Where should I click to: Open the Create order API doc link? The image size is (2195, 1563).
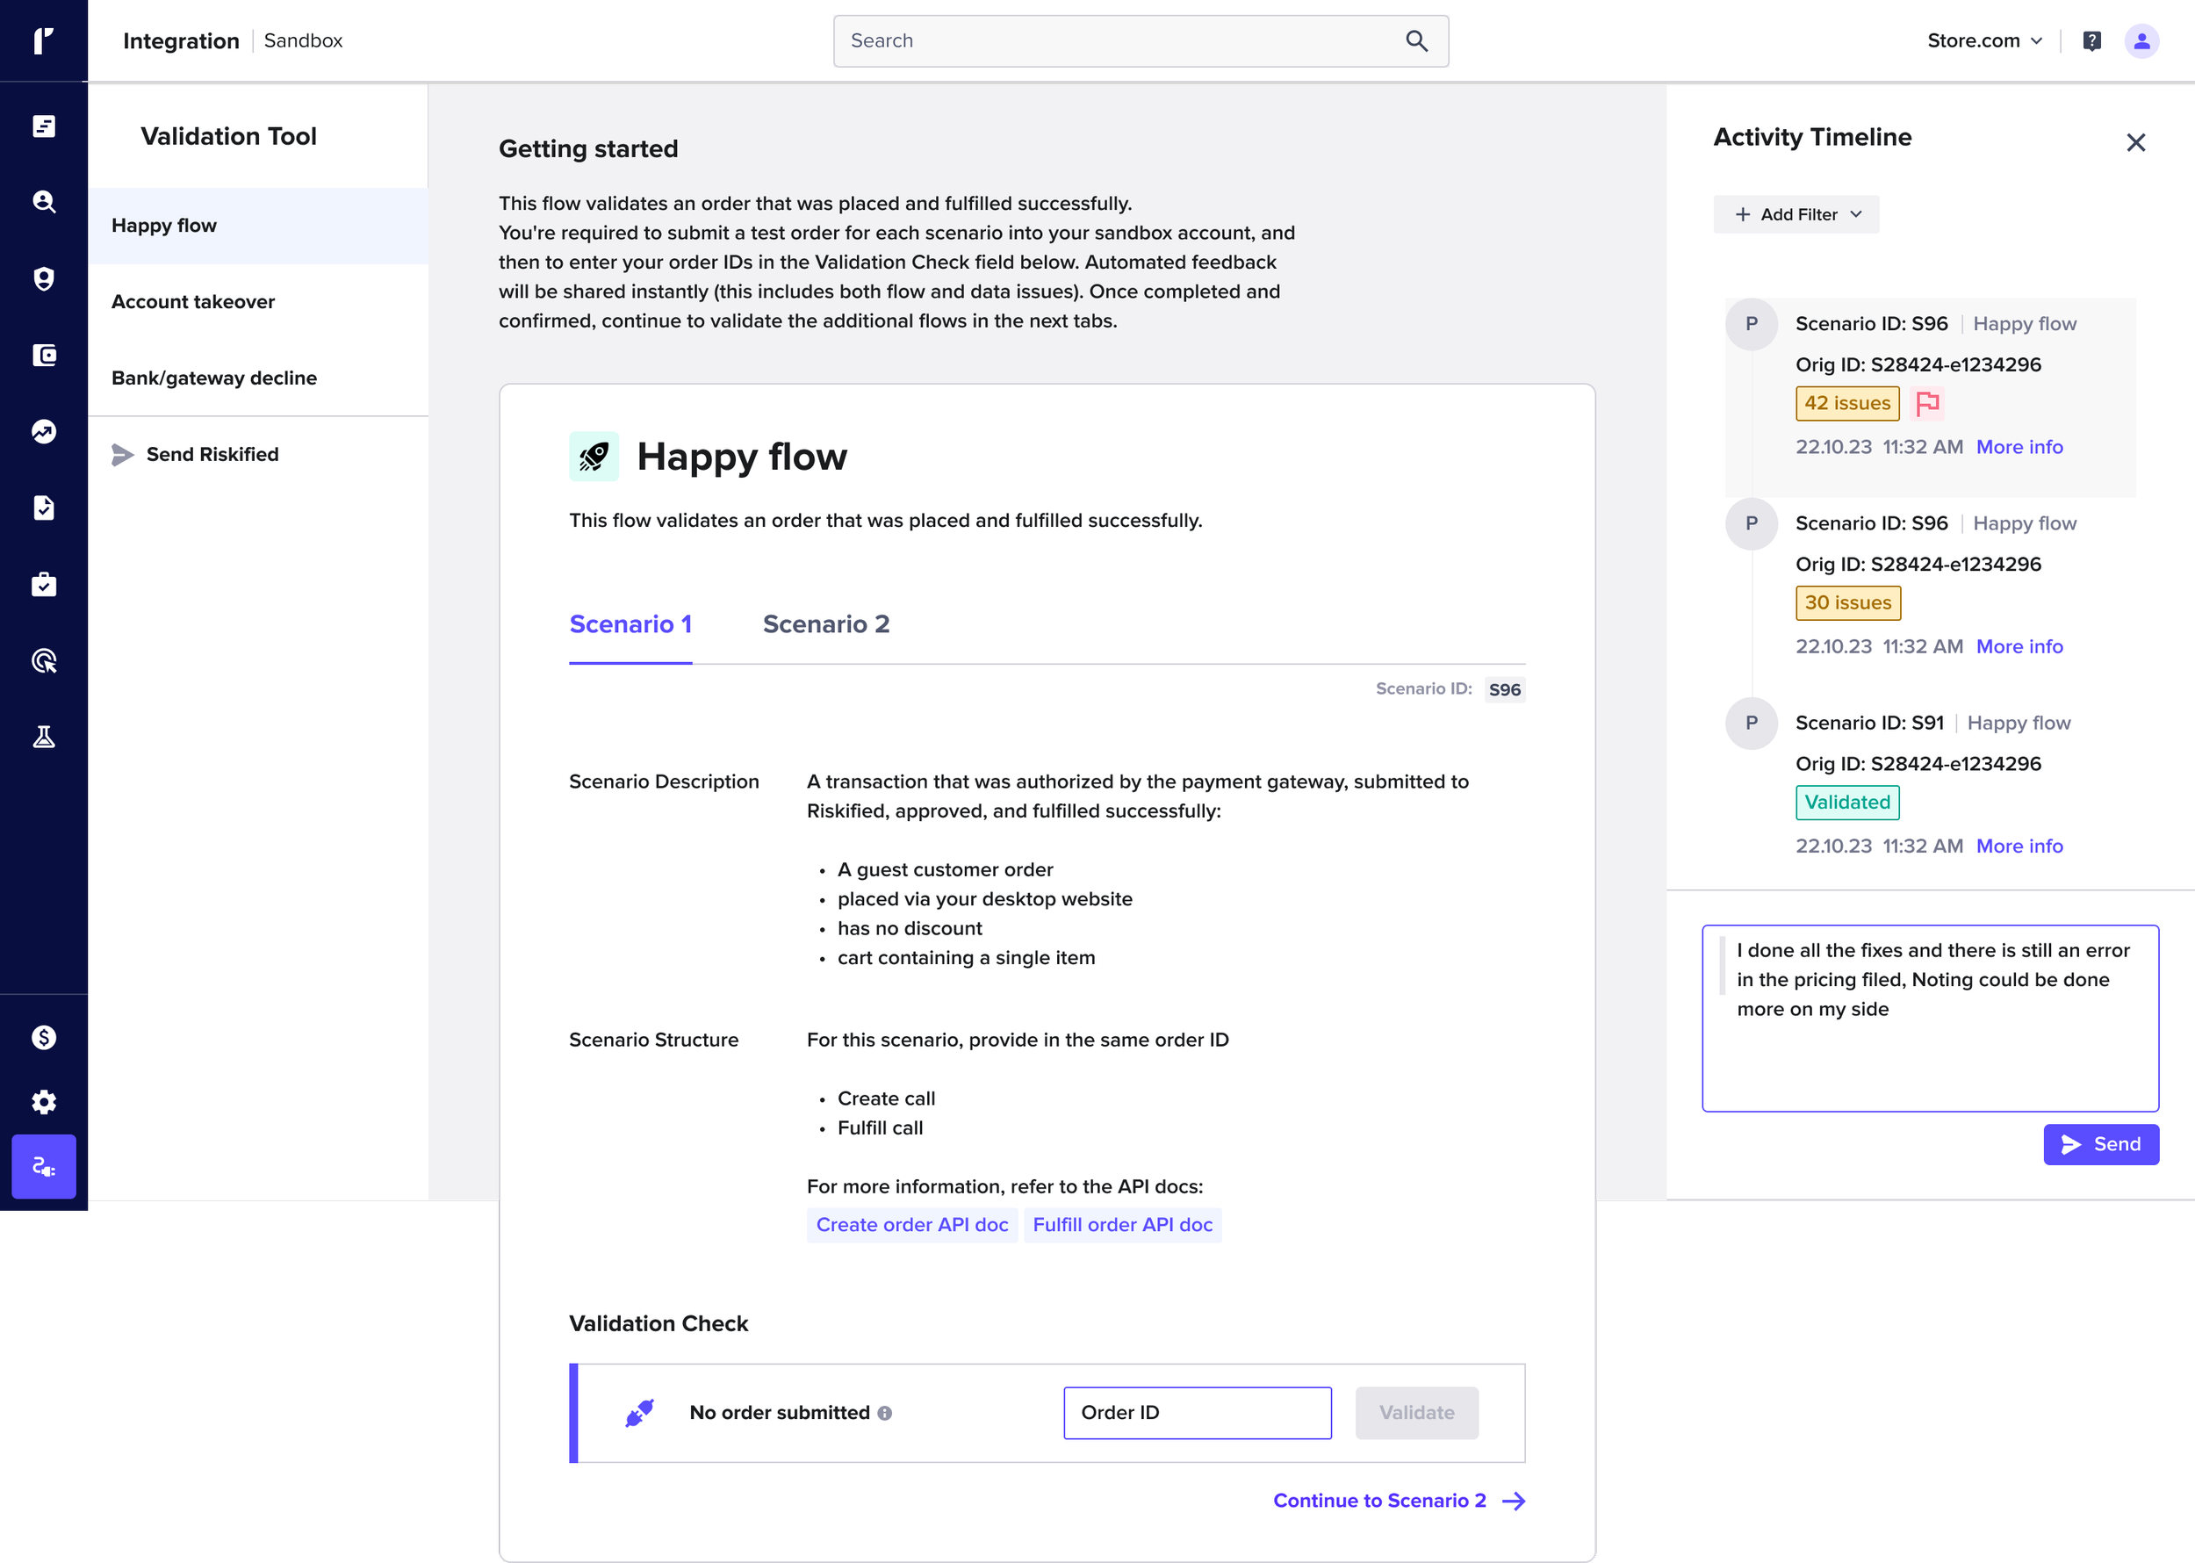(911, 1225)
